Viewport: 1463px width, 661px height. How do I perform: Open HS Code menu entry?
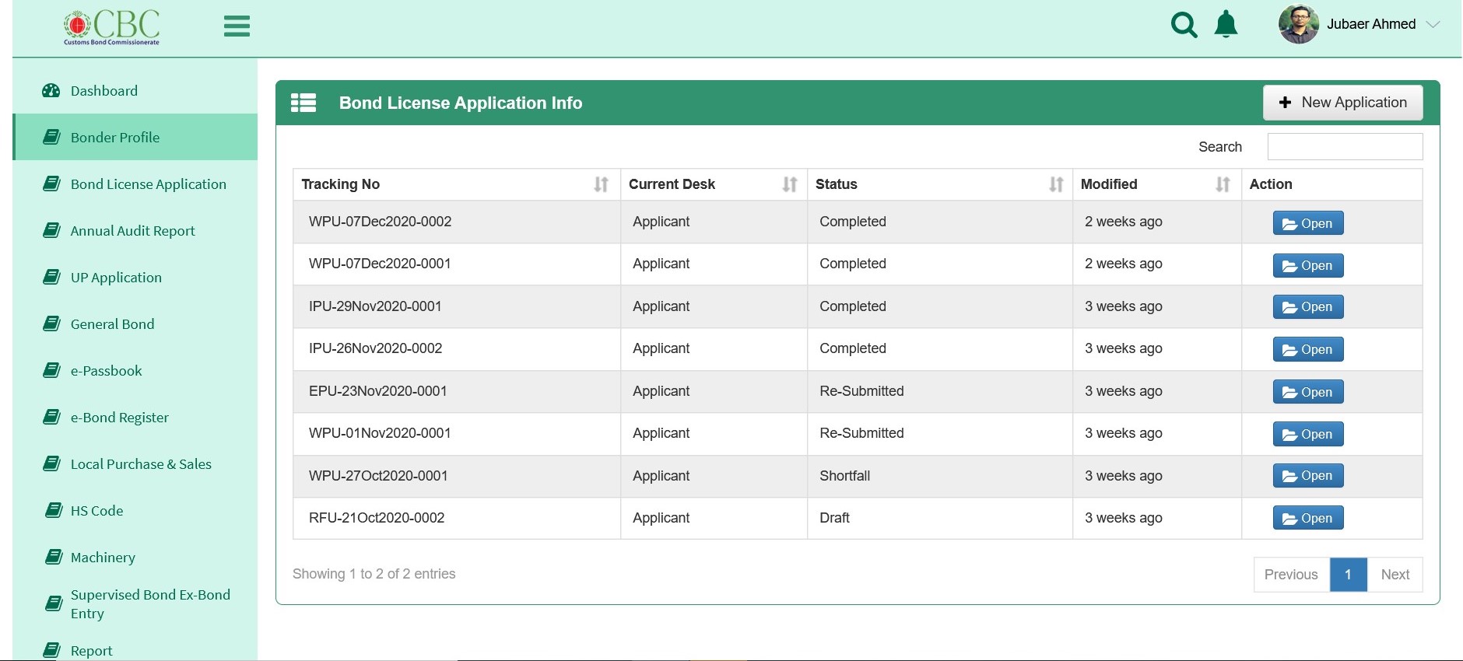click(x=135, y=511)
